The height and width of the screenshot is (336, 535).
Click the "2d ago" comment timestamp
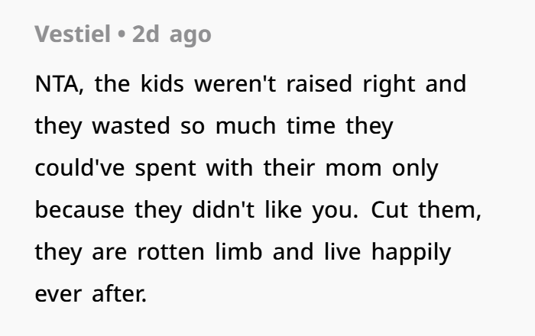coord(171,34)
